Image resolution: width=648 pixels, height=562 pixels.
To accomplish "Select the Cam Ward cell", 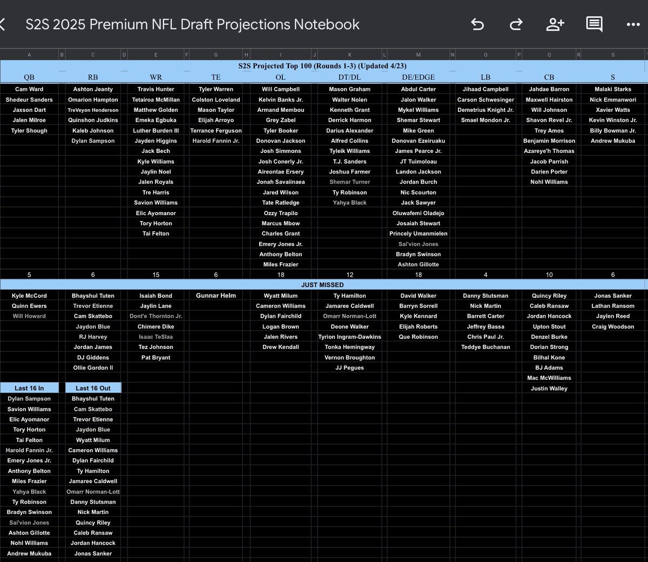I will pos(29,89).
